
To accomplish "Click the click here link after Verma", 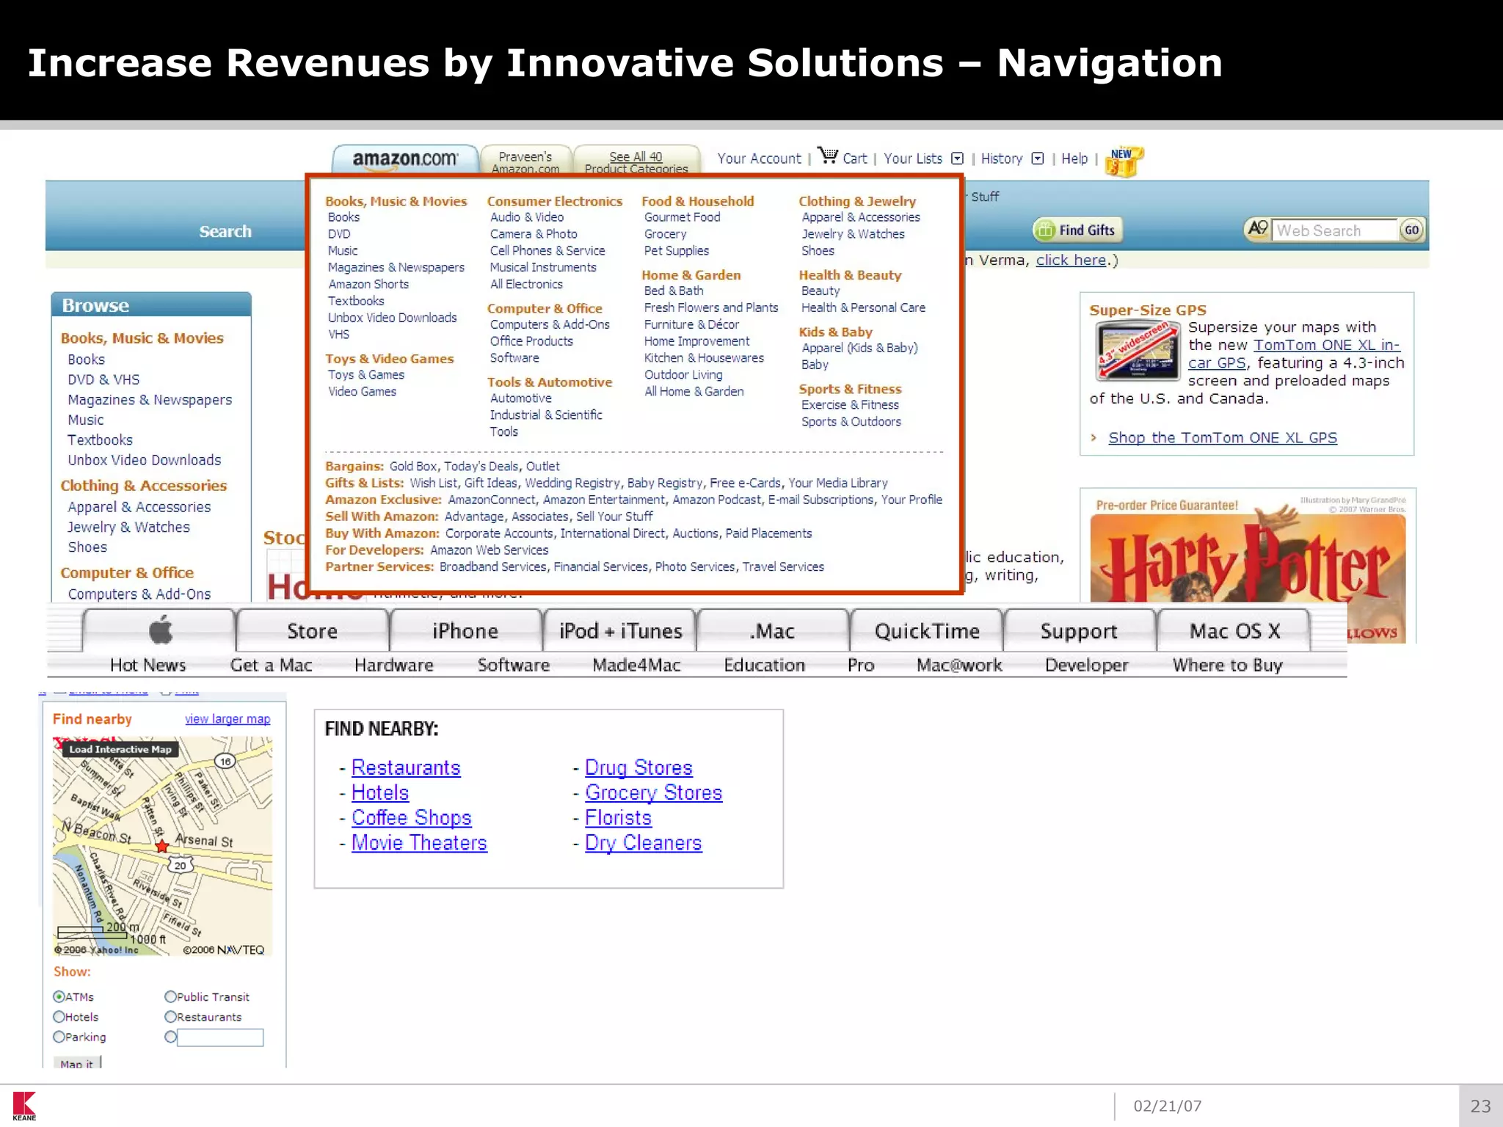I will point(1071,260).
